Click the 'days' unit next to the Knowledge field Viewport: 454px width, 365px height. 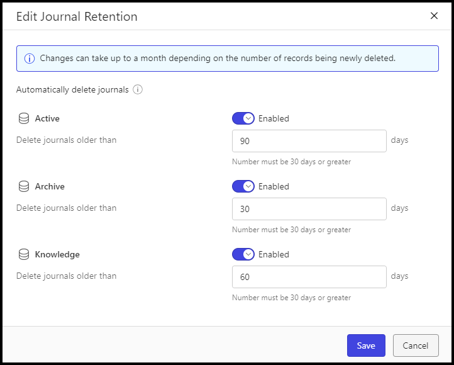click(x=399, y=276)
